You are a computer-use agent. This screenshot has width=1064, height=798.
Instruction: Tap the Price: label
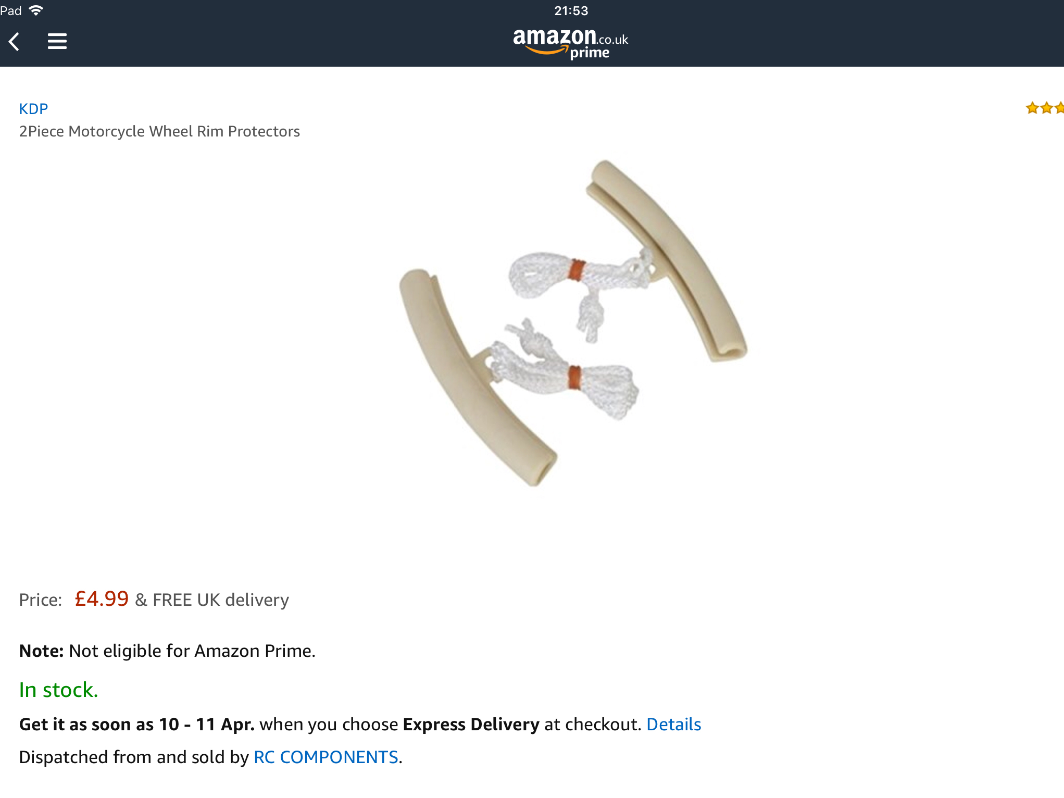tap(41, 600)
